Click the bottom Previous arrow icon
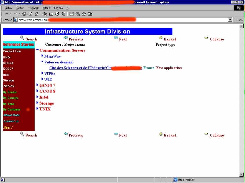 click(x=66, y=133)
